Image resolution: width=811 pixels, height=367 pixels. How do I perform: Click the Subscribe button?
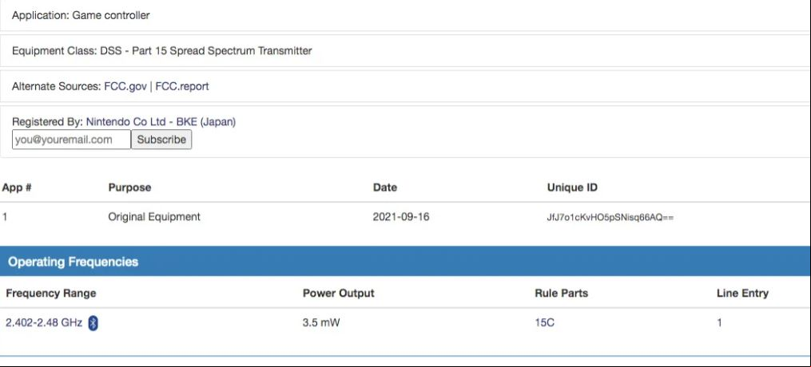161,140
